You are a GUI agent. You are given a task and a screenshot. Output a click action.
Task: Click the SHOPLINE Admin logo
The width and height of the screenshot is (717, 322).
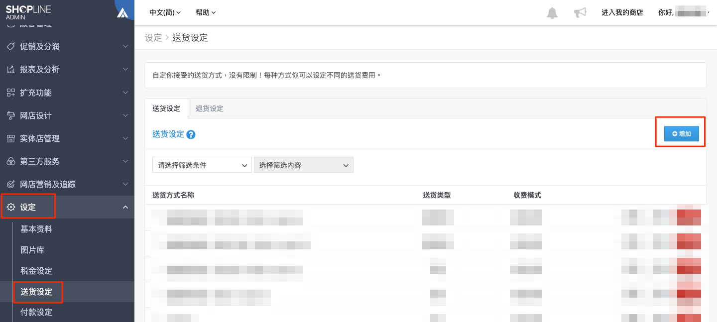pos(28,12)
